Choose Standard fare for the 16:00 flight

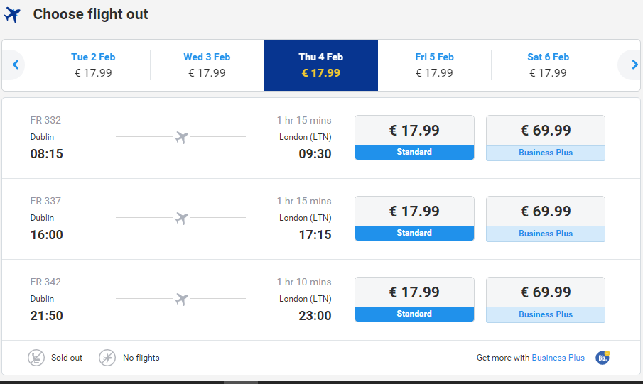click(414, 219)
